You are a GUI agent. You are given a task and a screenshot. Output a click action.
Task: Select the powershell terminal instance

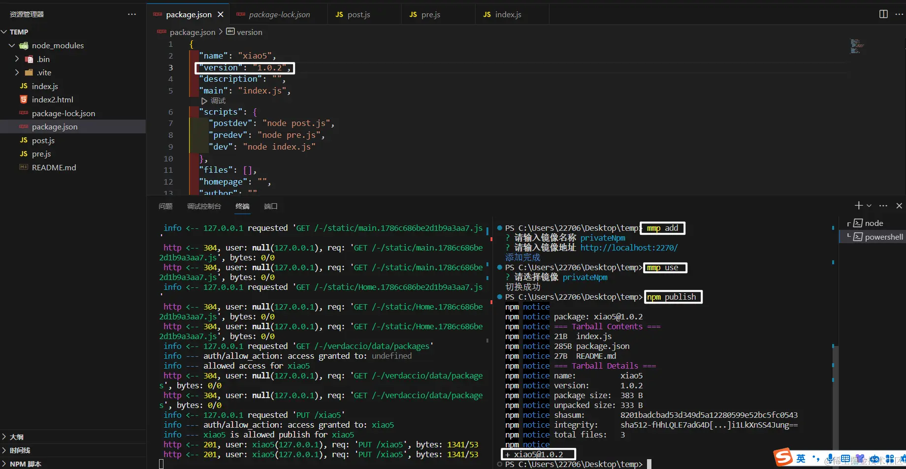[883, 237]
